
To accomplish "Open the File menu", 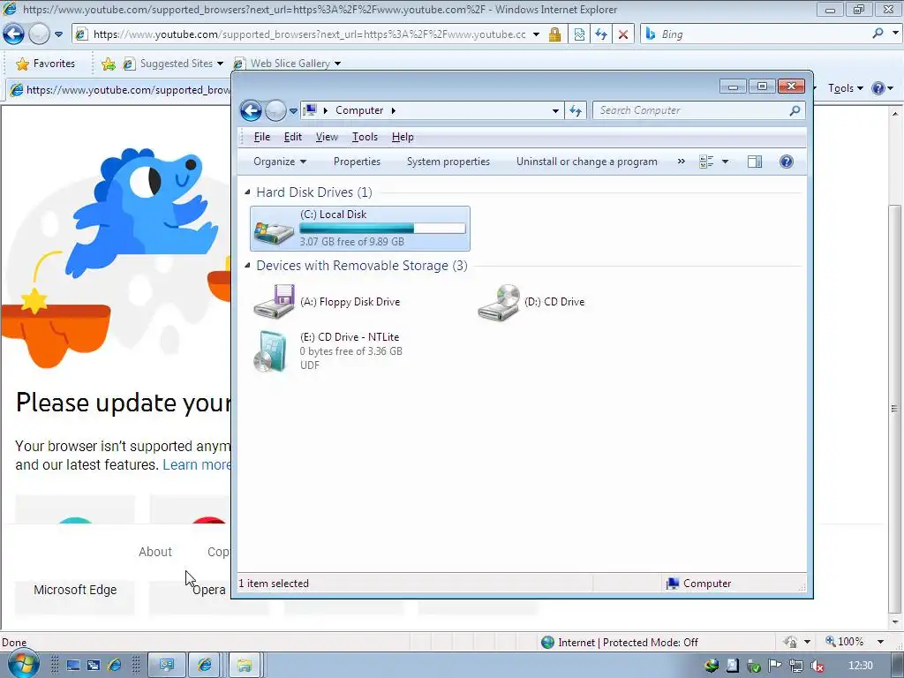I will pos(261,137).
